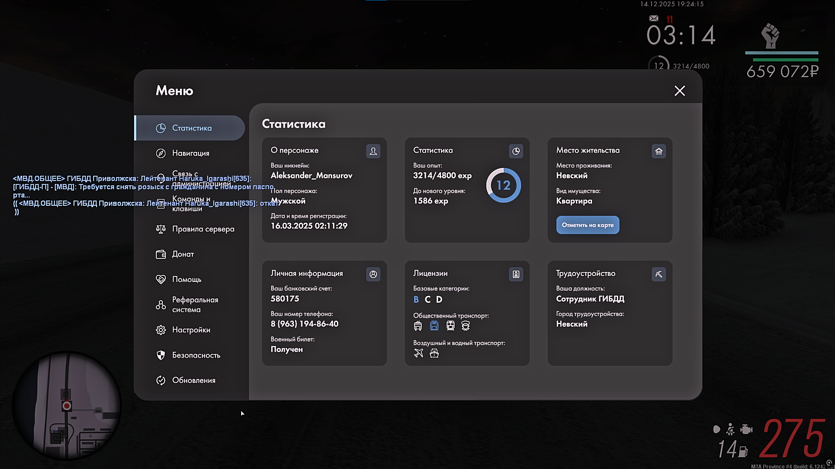Switch to the Обновления section
This screenshot has height=469, width=835.
(x=193, y=380)
